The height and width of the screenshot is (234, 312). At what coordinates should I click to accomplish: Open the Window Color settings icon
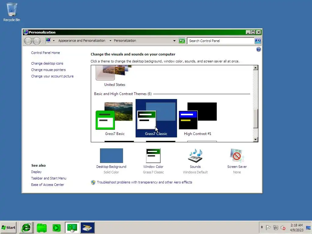click(x=153, y=156)
